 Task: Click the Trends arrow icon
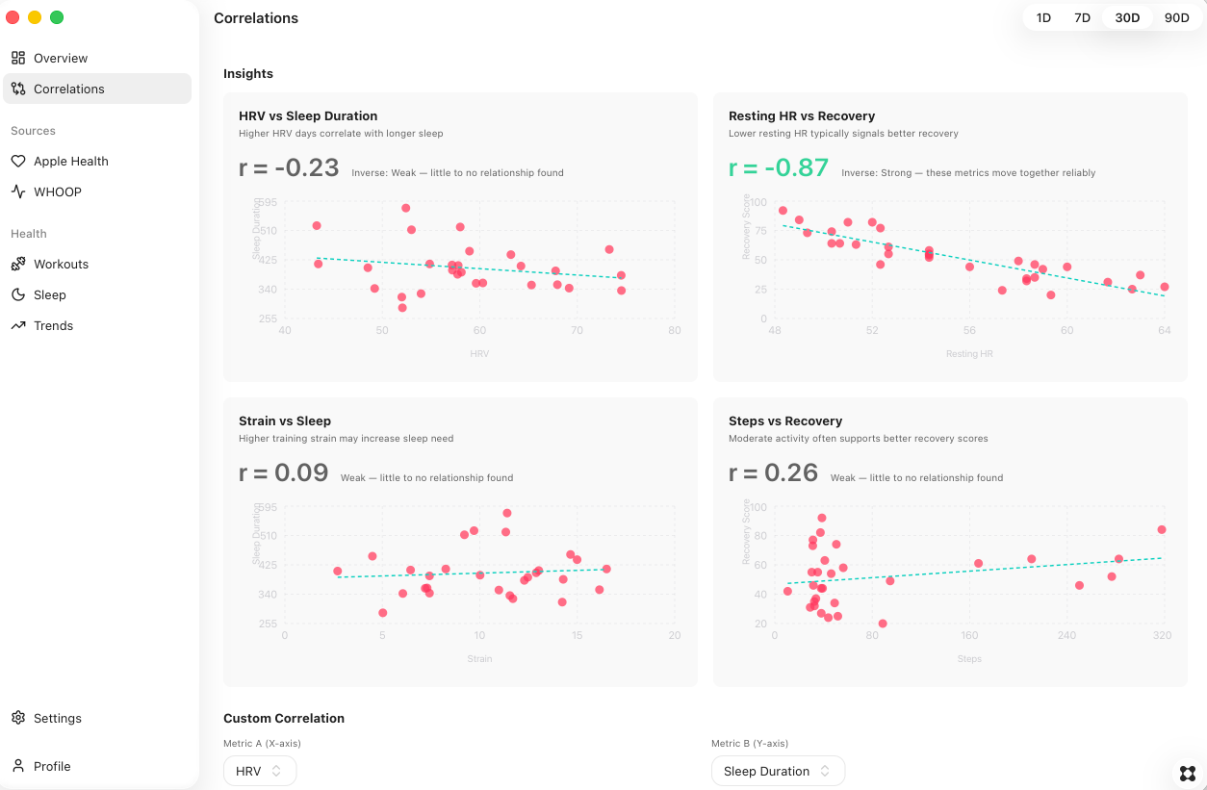click(18, 325)
